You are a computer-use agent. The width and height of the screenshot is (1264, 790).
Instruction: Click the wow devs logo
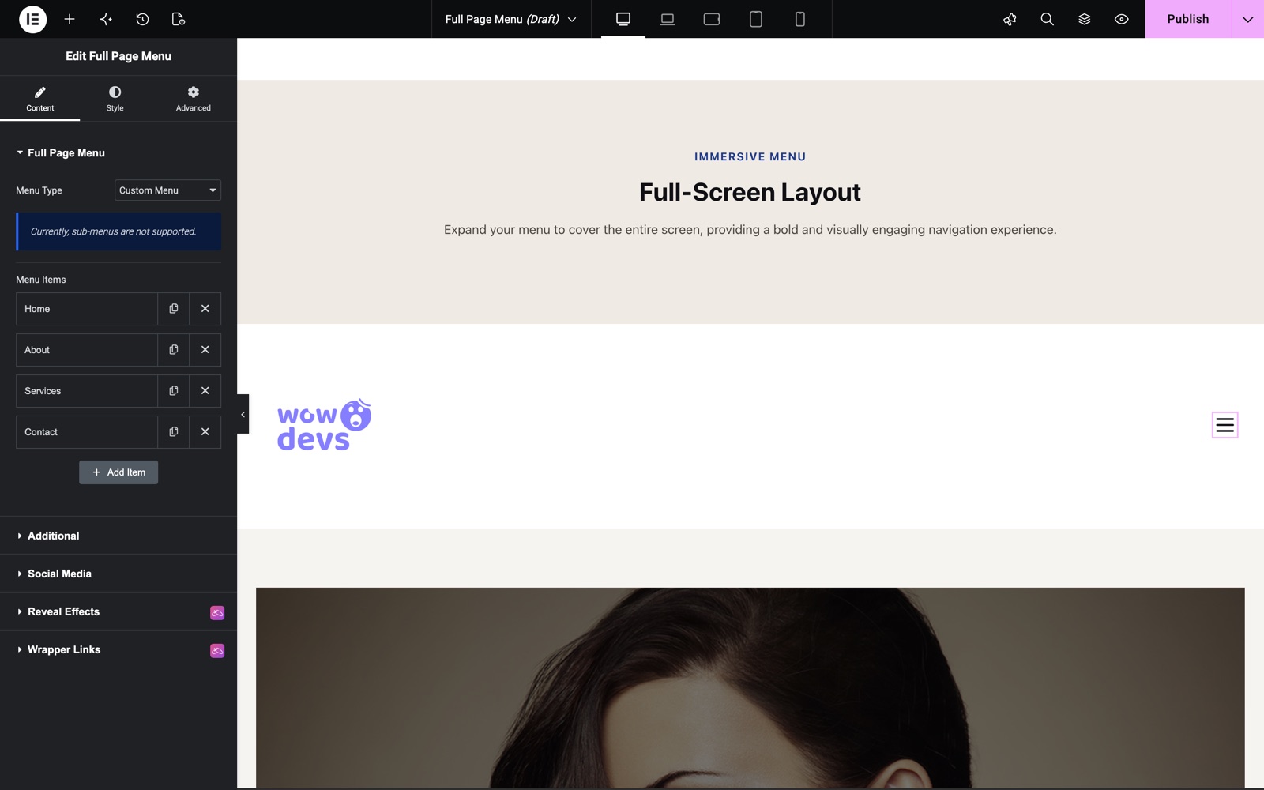coord(324,425)
